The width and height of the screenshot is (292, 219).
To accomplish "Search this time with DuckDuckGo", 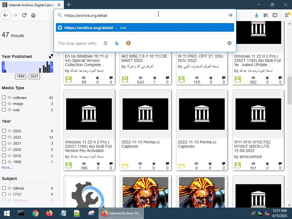I will tap(128, 43).
